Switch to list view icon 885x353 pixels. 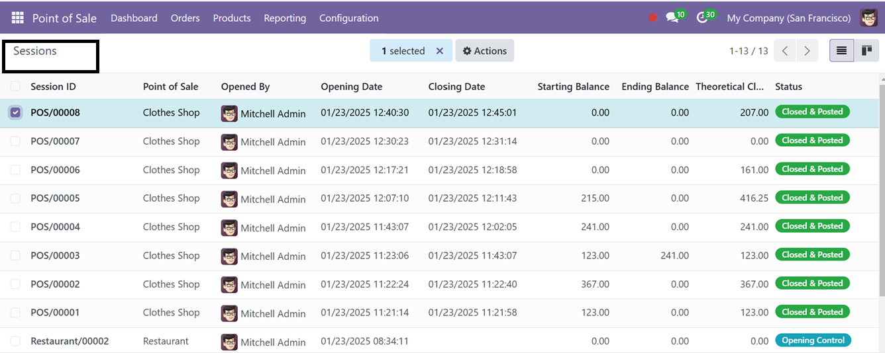841,51
